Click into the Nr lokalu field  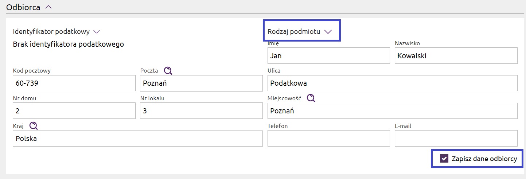click(201, 111)
